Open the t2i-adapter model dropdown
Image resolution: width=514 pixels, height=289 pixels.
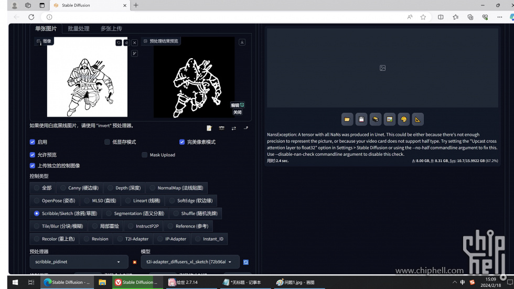190,262
